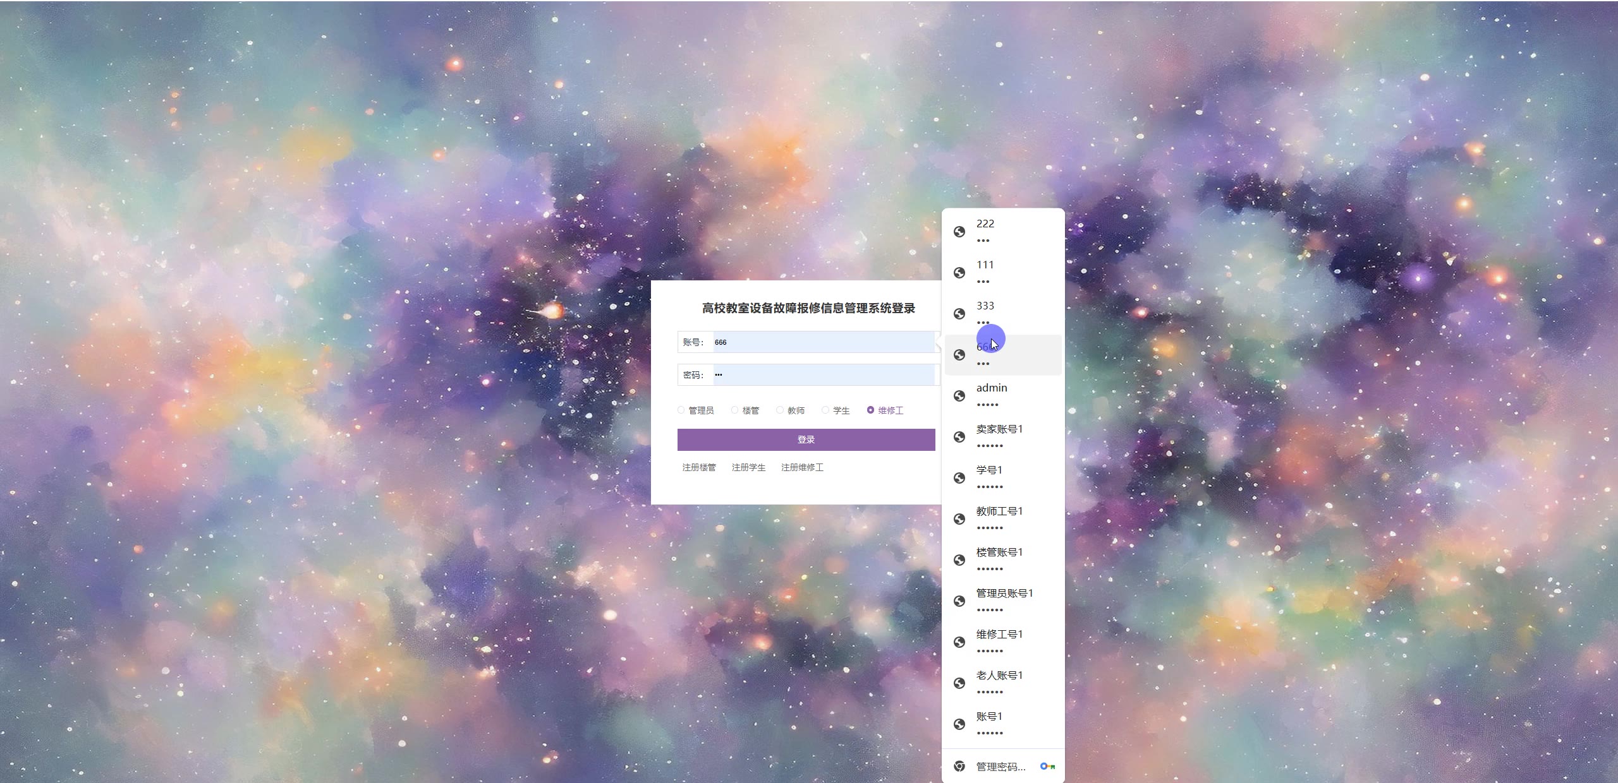Open the 注册学生 registration link

748,467
